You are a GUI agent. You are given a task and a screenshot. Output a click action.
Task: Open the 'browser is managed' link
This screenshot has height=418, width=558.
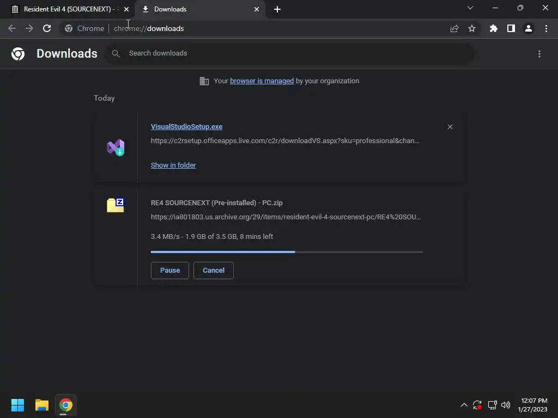pyautogui.click(x=262, y=81)
